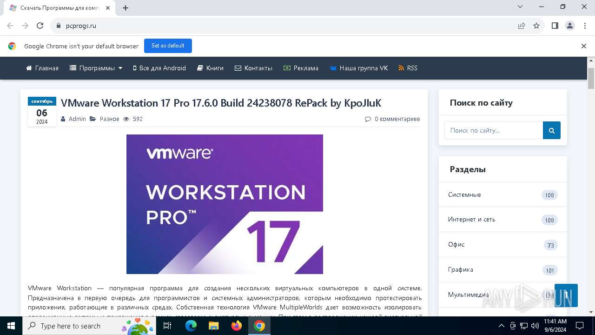Image resolution: width=595 pixels, height=335 pixels.
Task: Set Chrome as default browser
Action: [168, 46]
